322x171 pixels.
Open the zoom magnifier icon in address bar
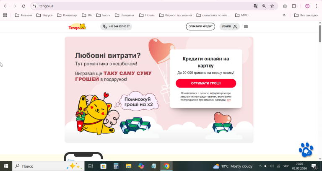264,6
